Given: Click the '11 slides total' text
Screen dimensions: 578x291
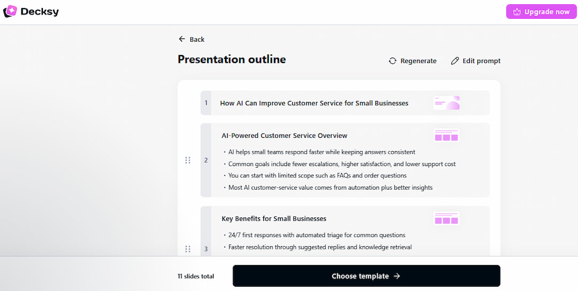Looking at the screenshot, I should pyautogui.click(x=196, y=276).
